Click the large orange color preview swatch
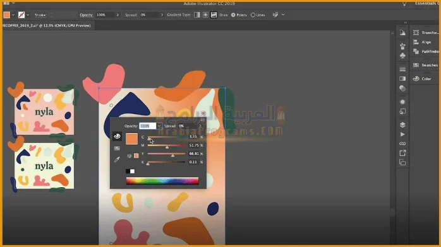441x247 pixels. [x=131, y=139]
